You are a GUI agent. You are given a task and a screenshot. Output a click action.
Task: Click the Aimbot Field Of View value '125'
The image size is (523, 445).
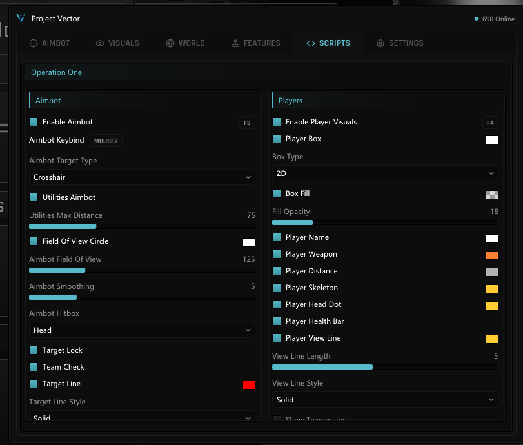(x=249, y=259)
